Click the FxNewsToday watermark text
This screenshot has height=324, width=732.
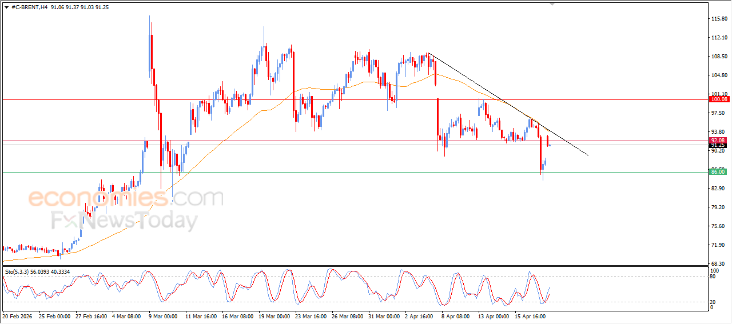coord(124,221)
